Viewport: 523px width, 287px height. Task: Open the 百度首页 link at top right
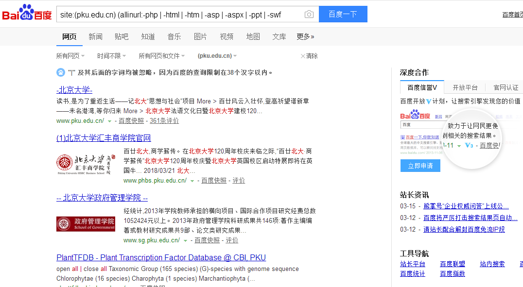click(513, 15)
